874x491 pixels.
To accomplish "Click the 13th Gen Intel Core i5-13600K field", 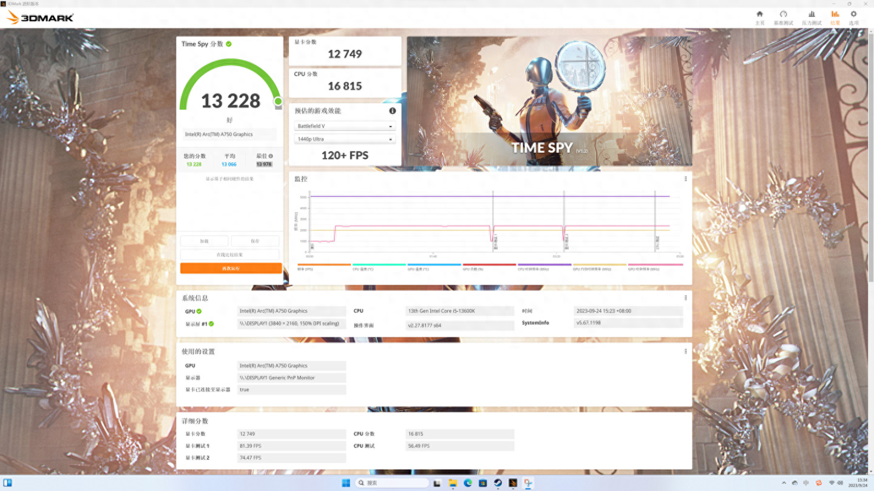I will point(460,311).
